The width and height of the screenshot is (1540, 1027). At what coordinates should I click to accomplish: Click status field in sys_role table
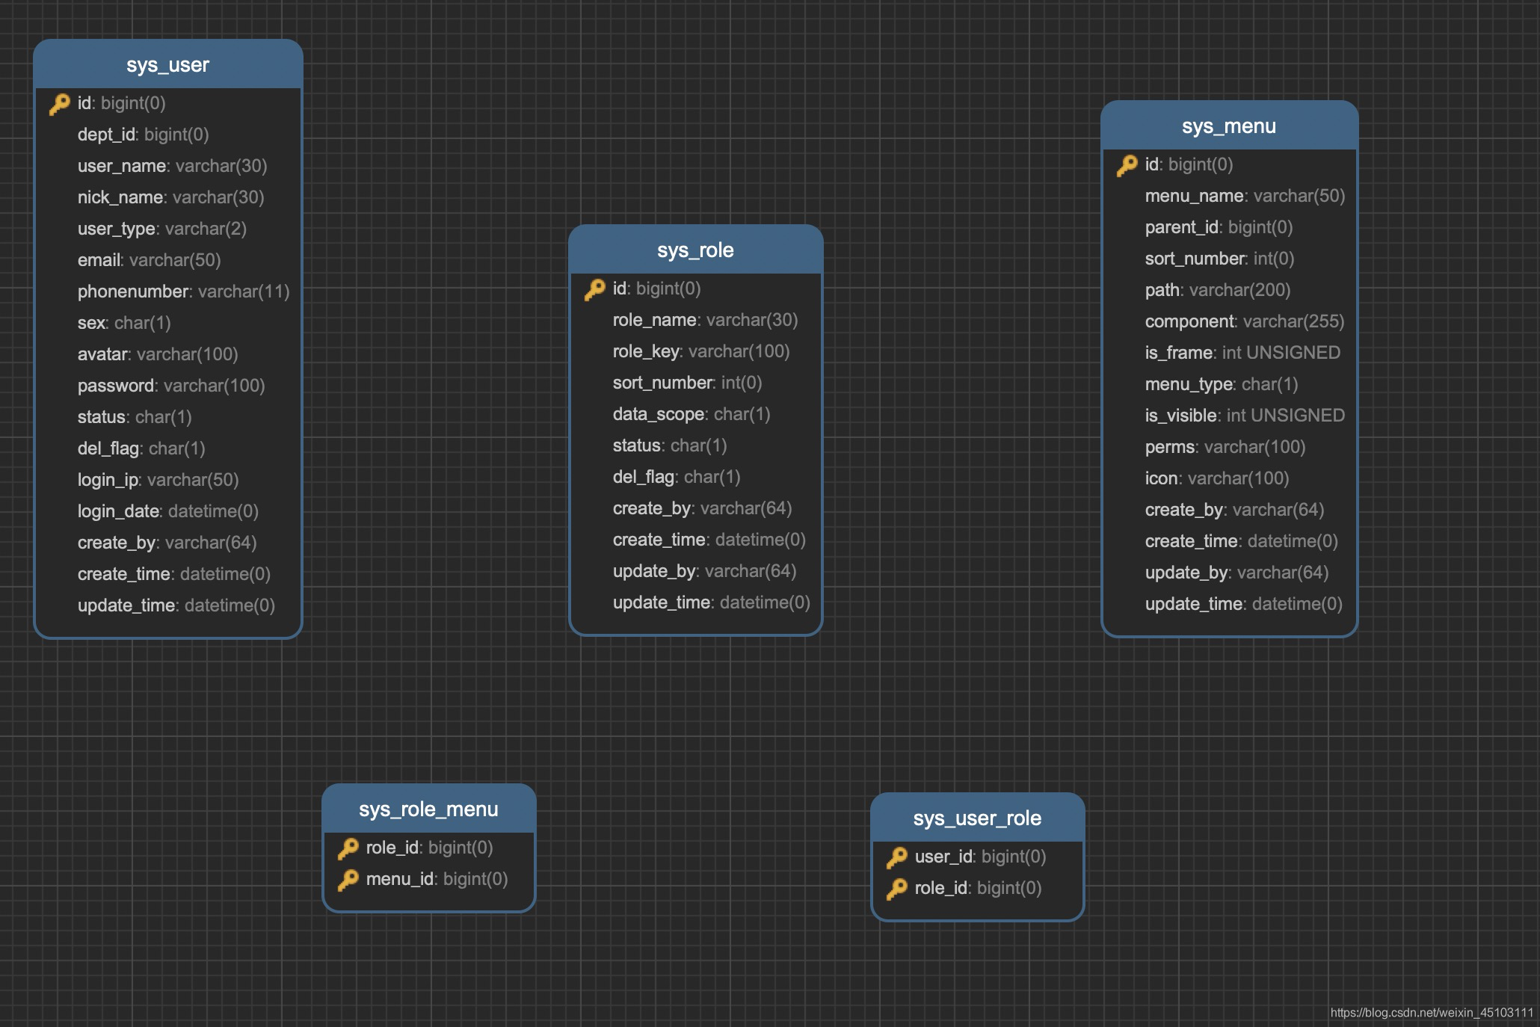[670, 445]
